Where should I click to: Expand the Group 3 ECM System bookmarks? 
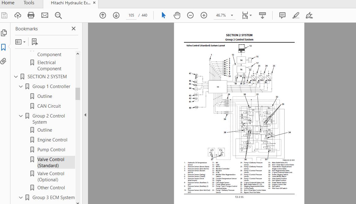[21, 197]
